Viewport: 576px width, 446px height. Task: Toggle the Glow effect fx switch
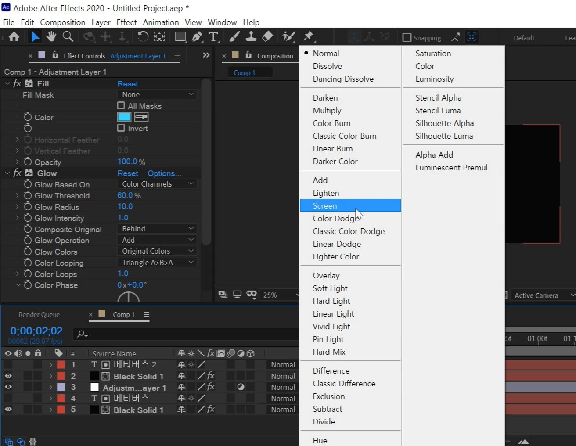[17, 173]
